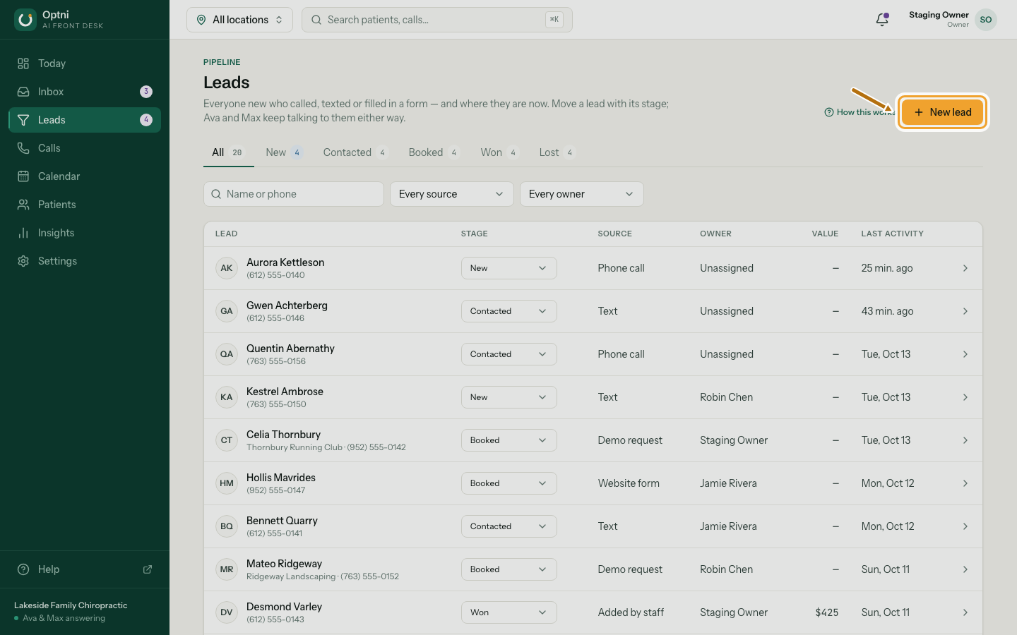This screenshot has width=1017, height=635.
Task: Switch to the Lost tab
Action: pos(557,152)
